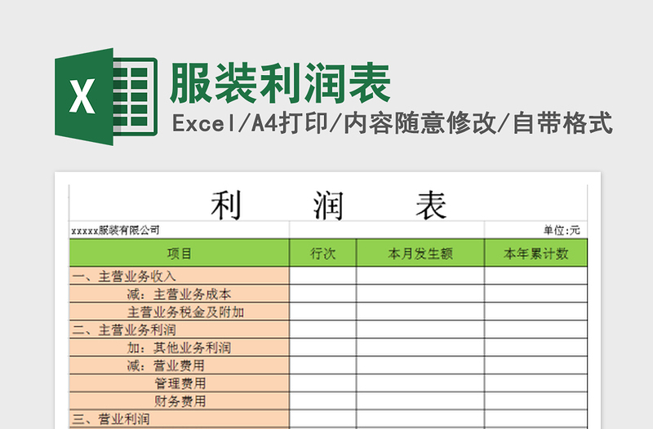653x429 pixels.
Task: Click 本月发生额 cell for 主营业务收入
Action: point(420,276)
